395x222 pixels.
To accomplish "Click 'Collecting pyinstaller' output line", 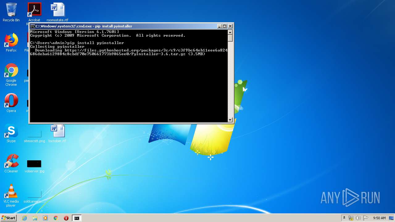I will [x=57, y=47].
